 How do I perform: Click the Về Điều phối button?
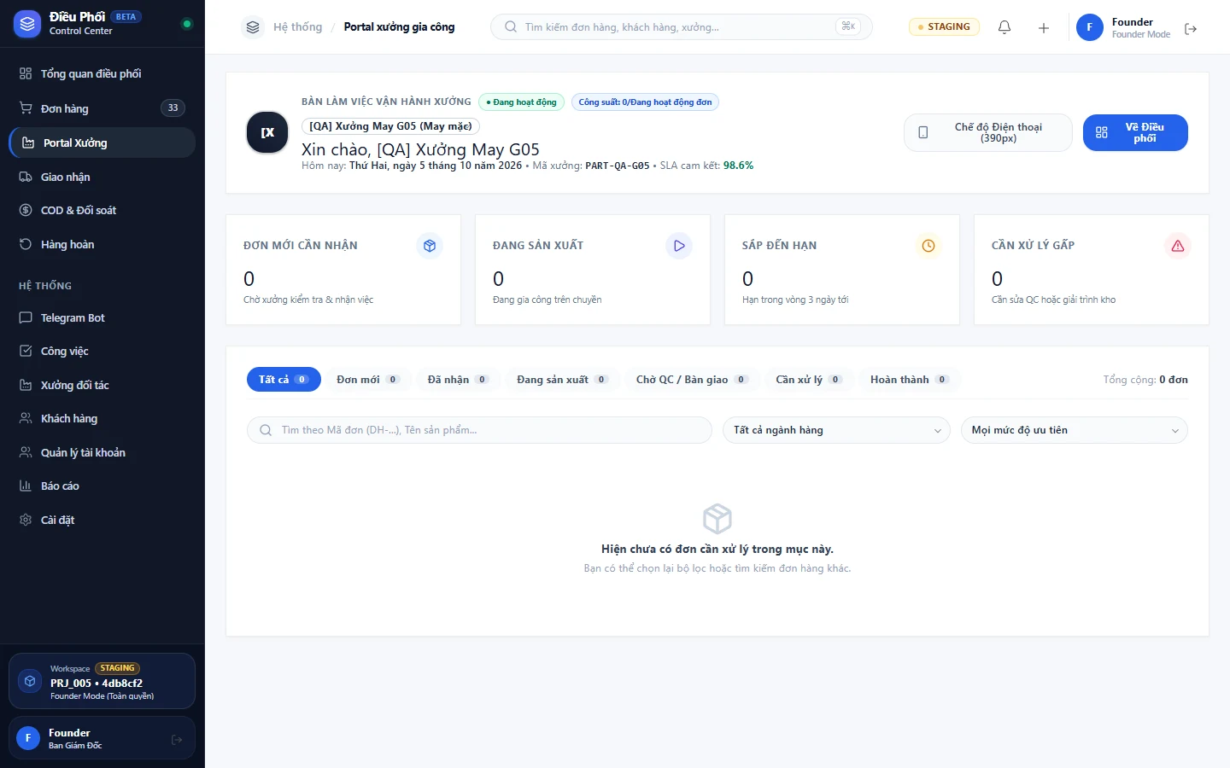pos(1135,133)
